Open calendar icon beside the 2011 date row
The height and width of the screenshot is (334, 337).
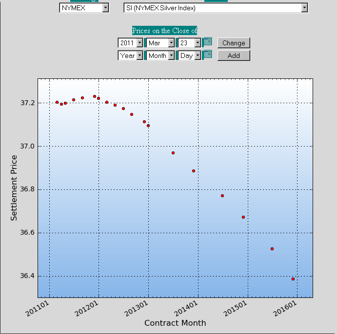[208, 41]
